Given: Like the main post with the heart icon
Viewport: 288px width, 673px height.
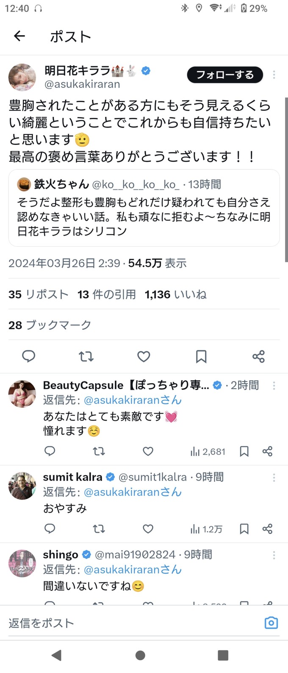Looking at the screenshot, I should click(144, 356).
